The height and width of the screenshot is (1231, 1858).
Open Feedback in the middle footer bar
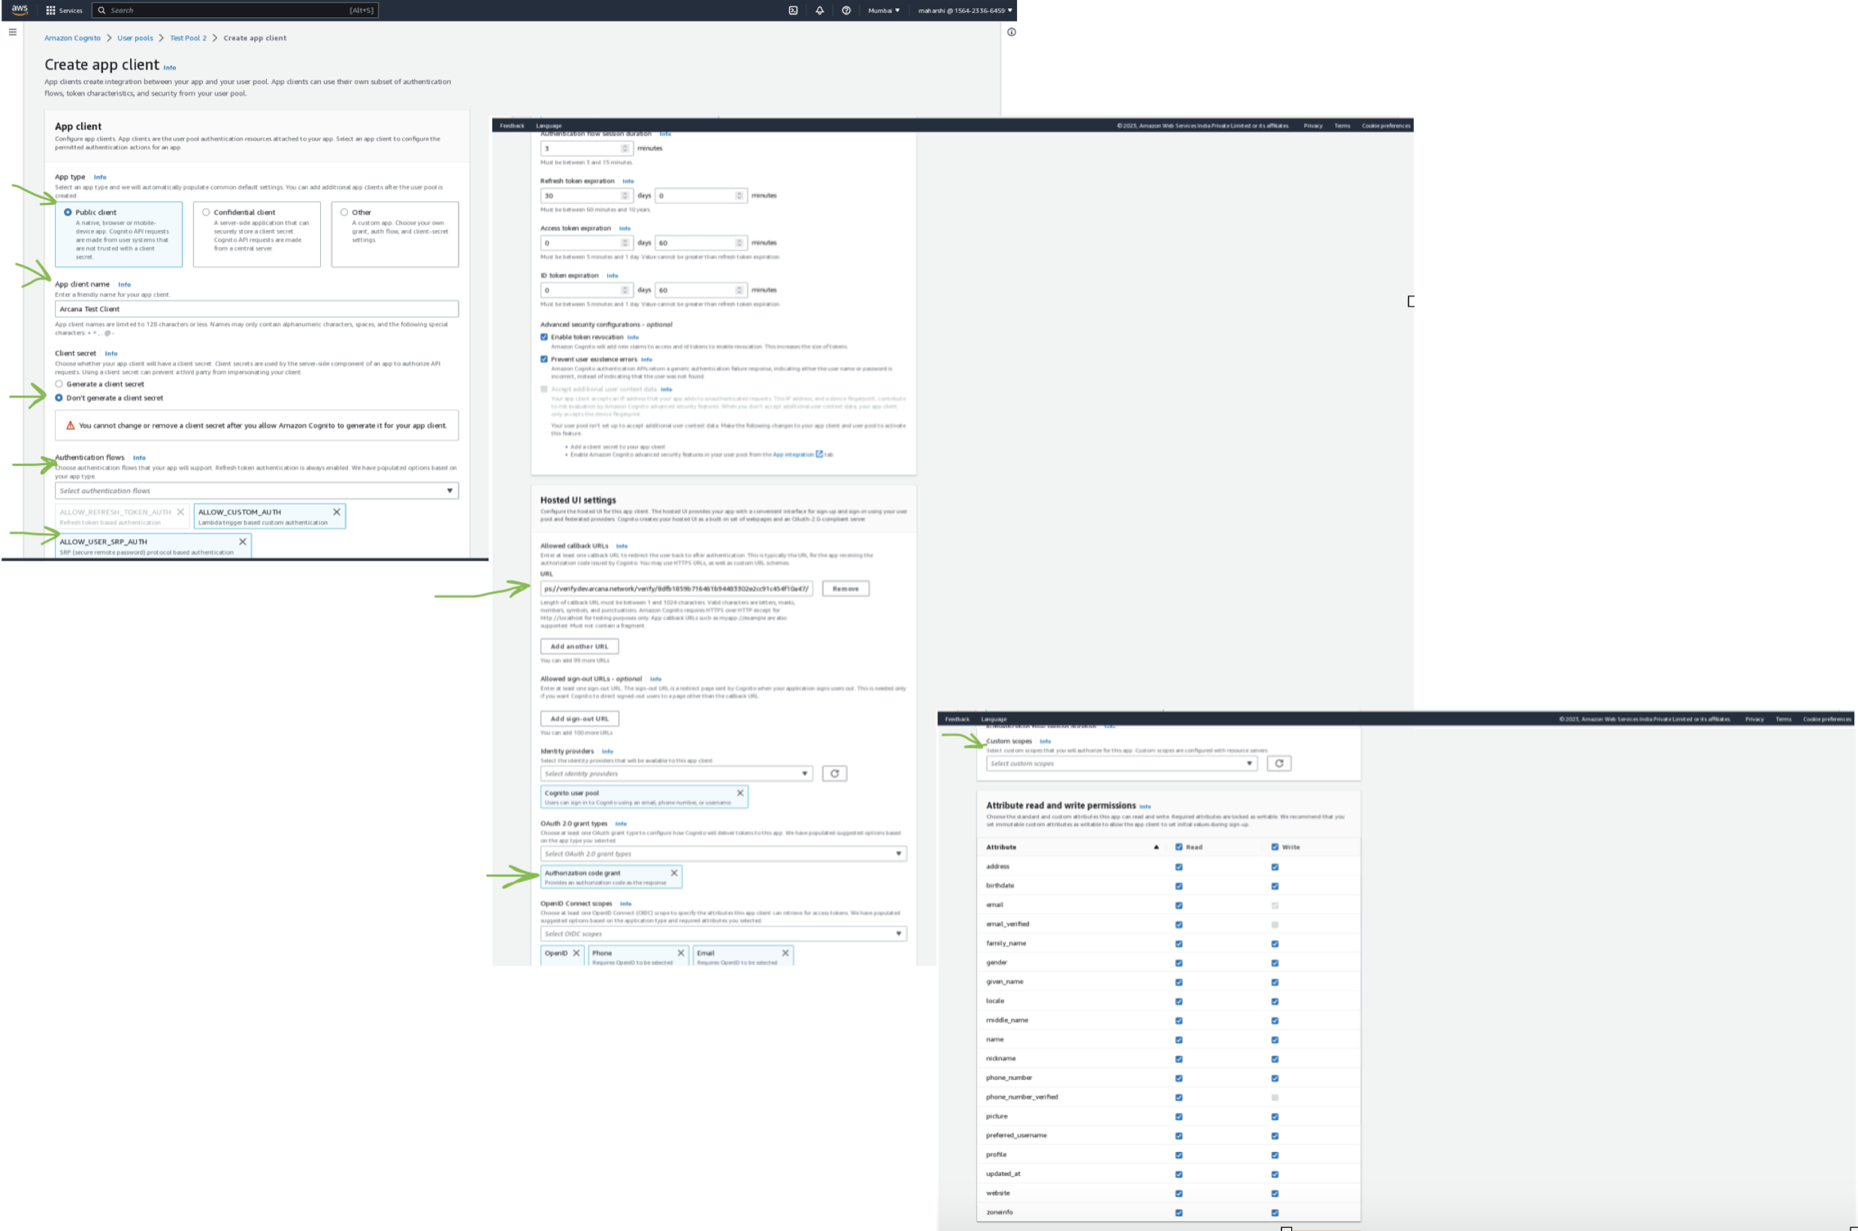(512, 126)
